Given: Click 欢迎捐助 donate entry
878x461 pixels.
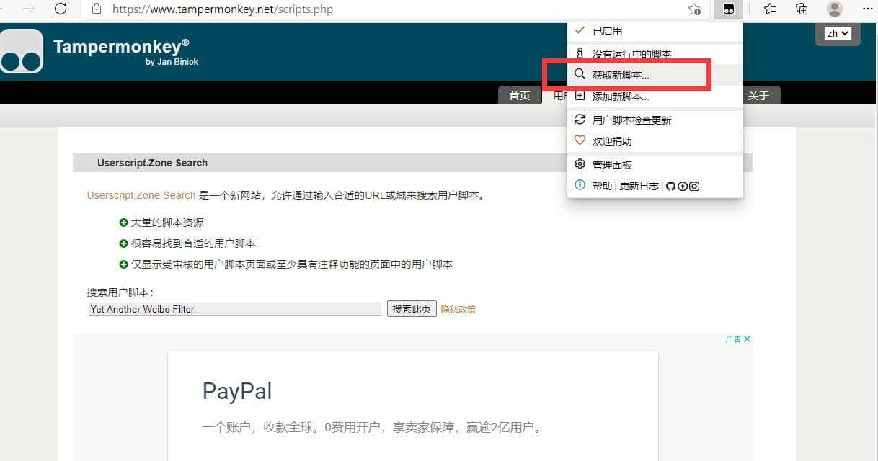Looking at the screenshot, I should tap(655, 141).
